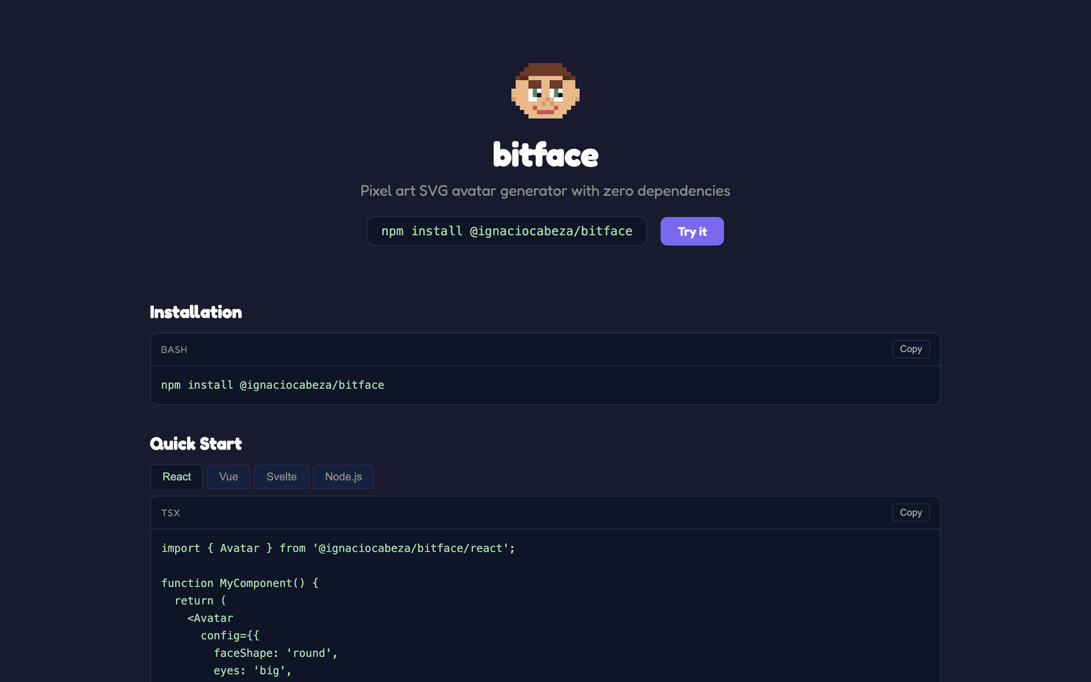
Task: Copy the BASH installation command
Action: (x=910, y=349)
